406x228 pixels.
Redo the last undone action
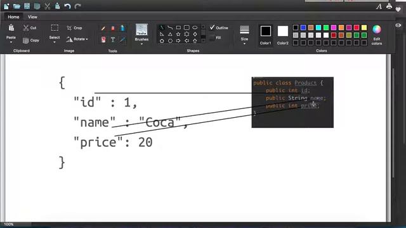[x=77, y=6]
